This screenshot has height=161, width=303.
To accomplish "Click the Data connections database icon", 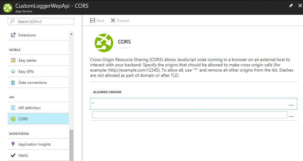I will (x=13, y=83).
